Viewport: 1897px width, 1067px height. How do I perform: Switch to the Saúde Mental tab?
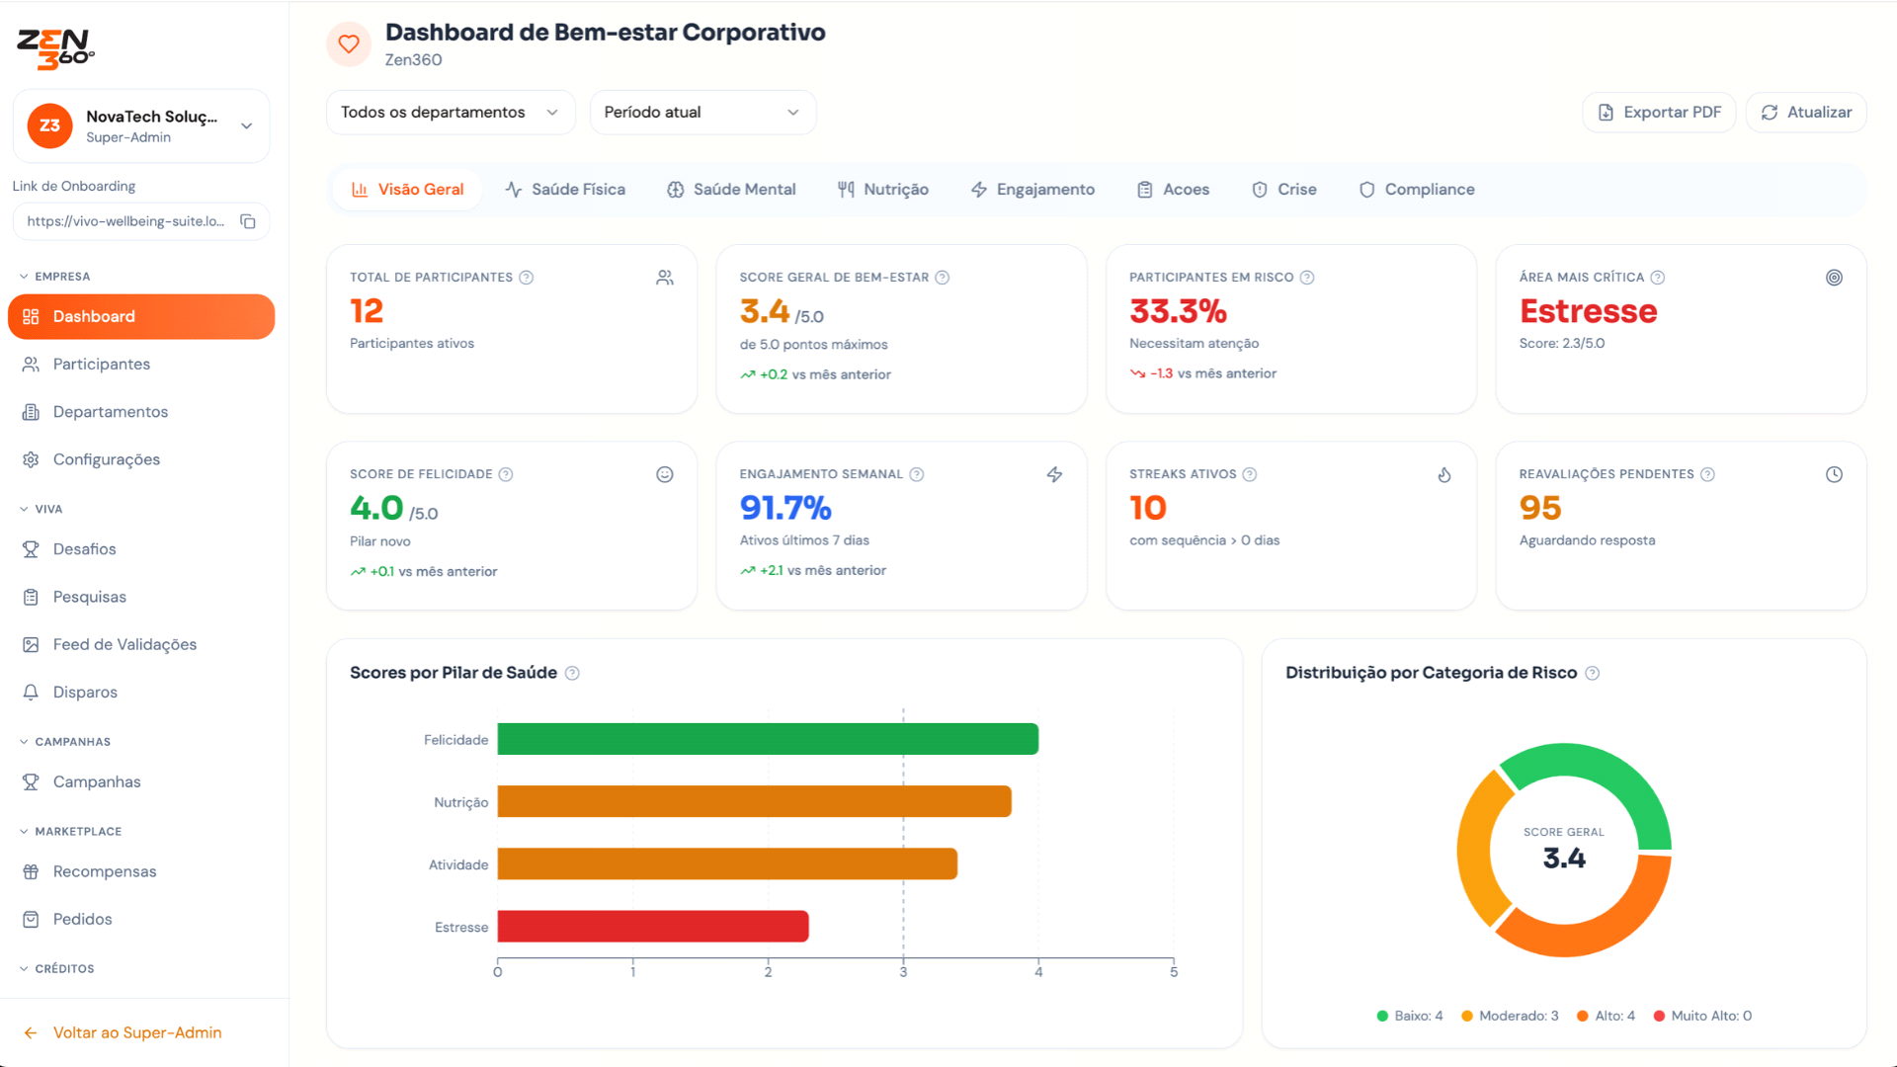pos(731,190)
